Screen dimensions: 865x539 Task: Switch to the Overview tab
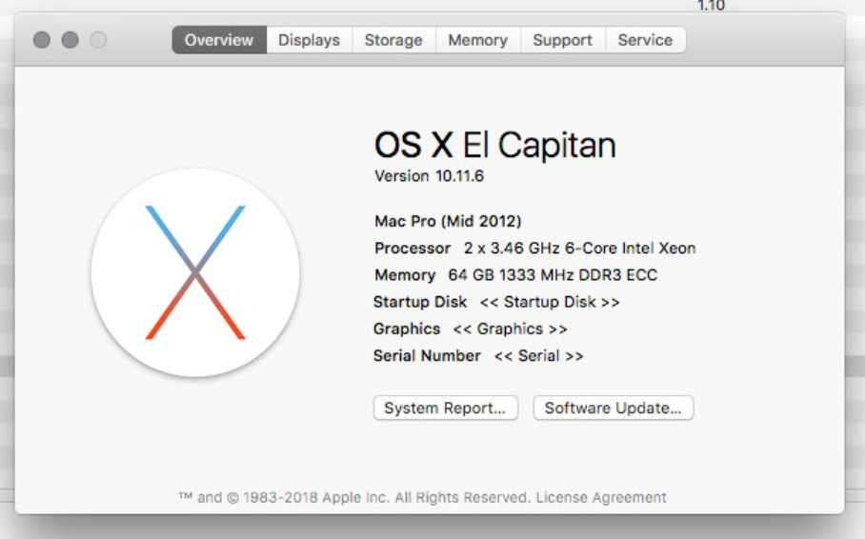(x=219, y=40)
